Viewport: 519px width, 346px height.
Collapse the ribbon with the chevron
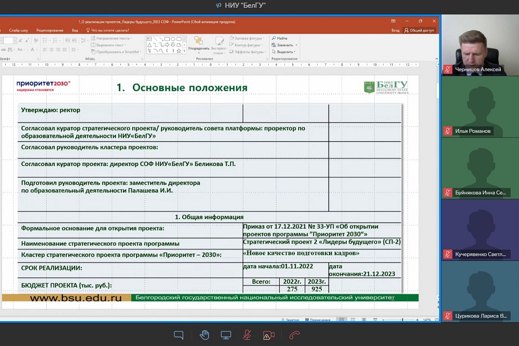(x=436, y=59)
